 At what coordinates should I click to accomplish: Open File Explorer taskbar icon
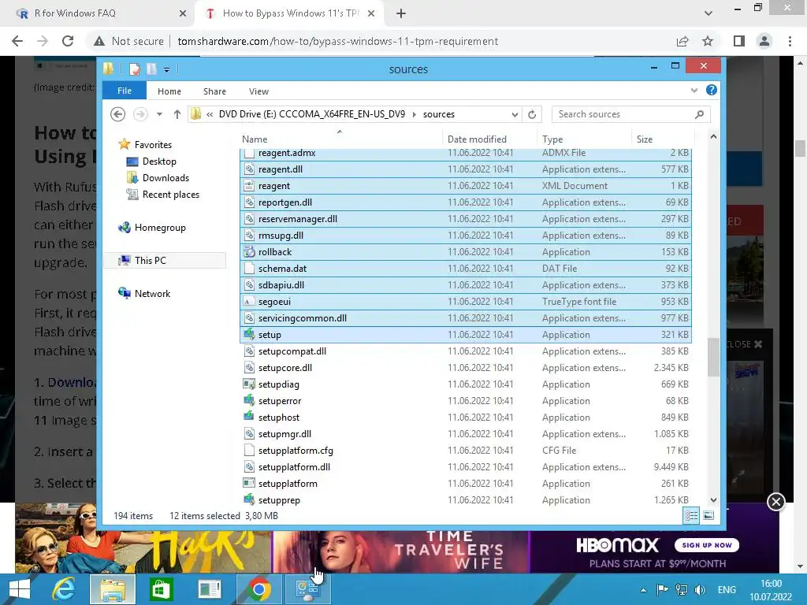point(113,589)
